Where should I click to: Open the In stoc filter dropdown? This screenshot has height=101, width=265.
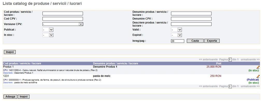[48, 35]
